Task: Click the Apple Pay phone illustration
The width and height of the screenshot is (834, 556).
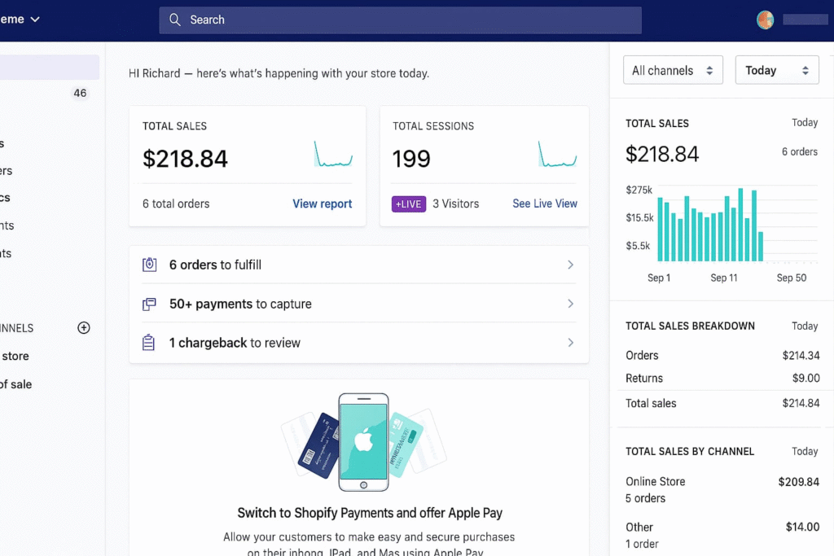Action: click(x=363, y=441)
